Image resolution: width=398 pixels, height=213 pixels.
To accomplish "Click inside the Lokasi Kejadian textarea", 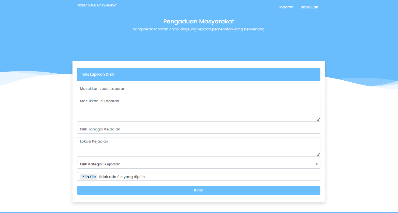I will point(199,147).
